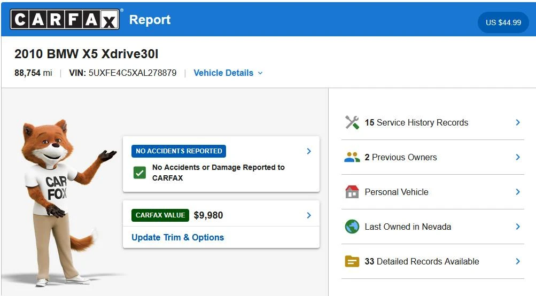Click the Update Trim & Options link
This screenshot has width=536, height=296.
click(178, 237)
